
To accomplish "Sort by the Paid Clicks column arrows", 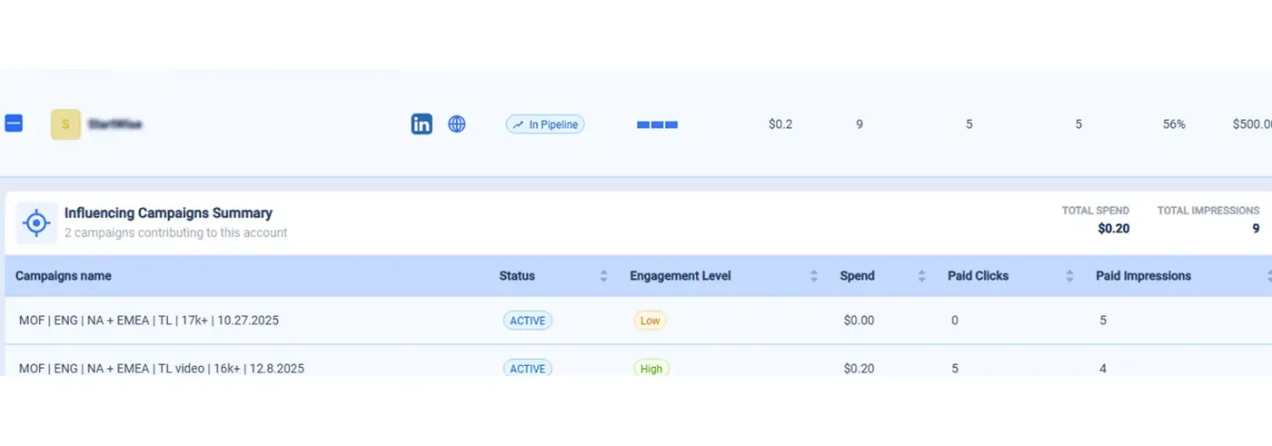I will click(x=1069, y=276).
